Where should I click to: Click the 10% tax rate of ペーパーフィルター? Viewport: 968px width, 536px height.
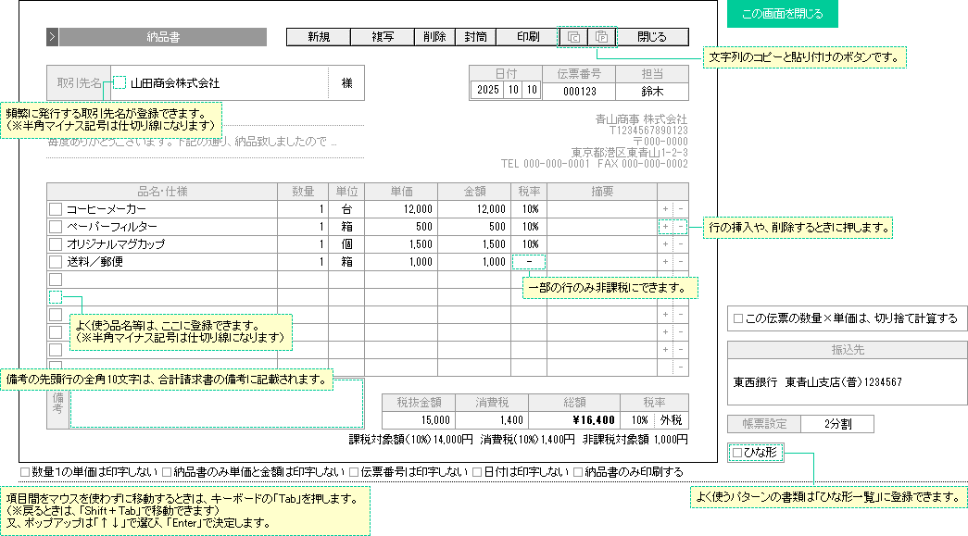pyautogui.click(x=528, y=227)
